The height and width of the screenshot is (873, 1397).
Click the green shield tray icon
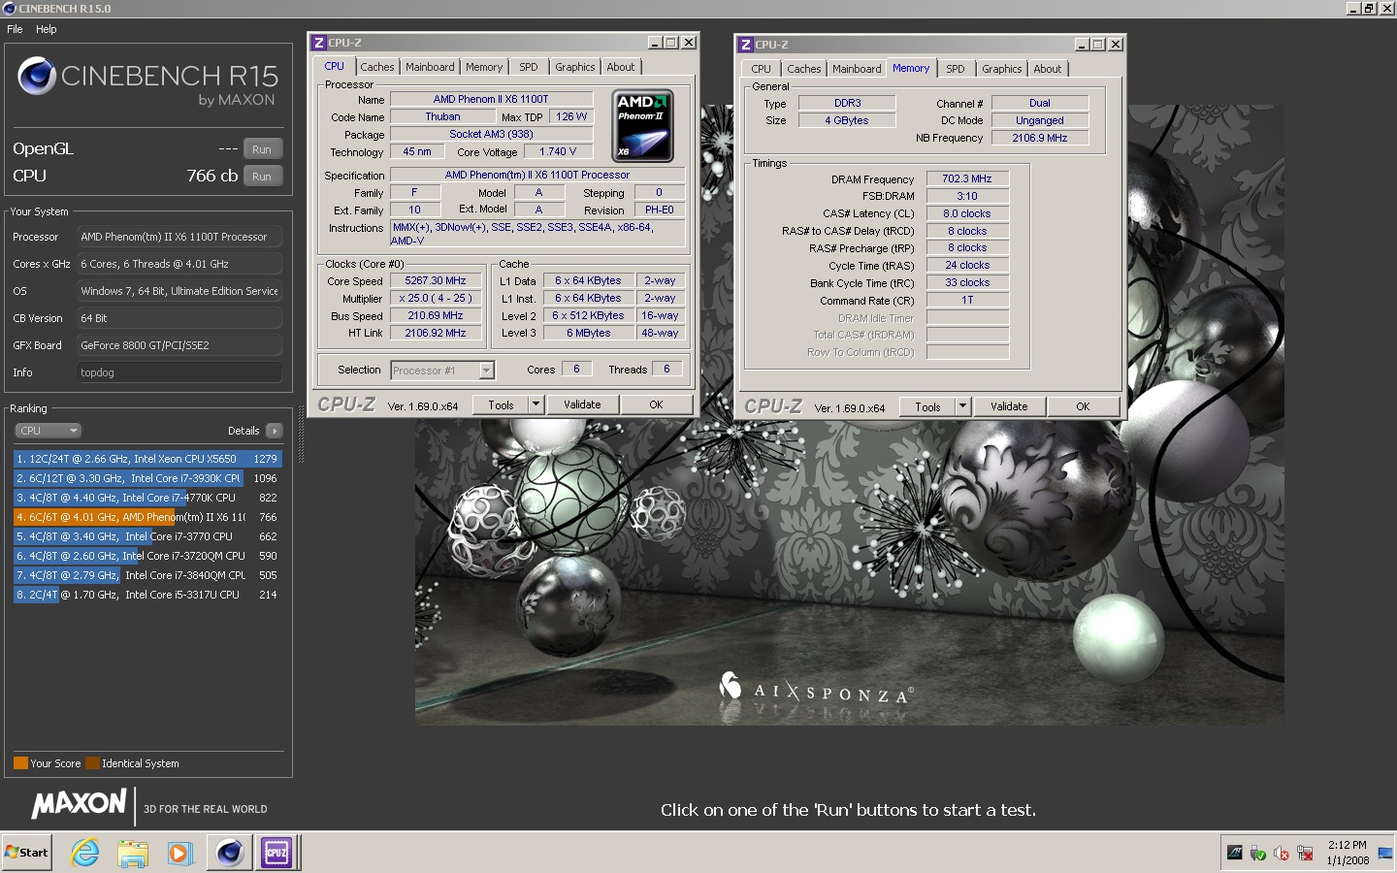1257,854
